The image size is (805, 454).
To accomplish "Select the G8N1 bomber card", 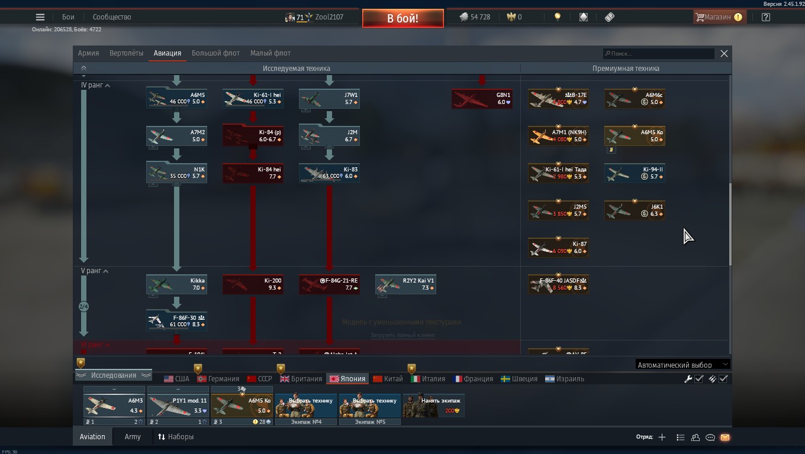I will (x=482, y=98).
